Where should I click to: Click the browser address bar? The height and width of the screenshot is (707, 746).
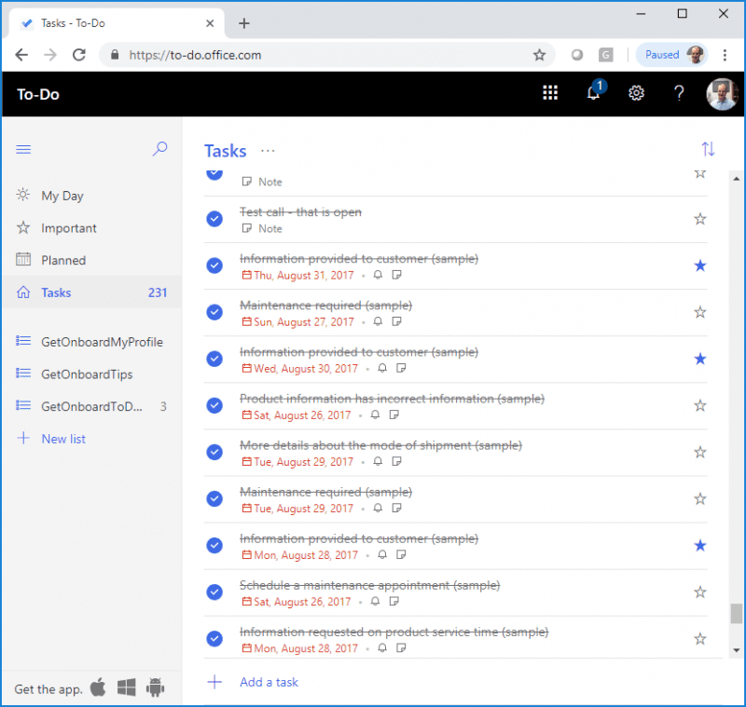(280, 55)
